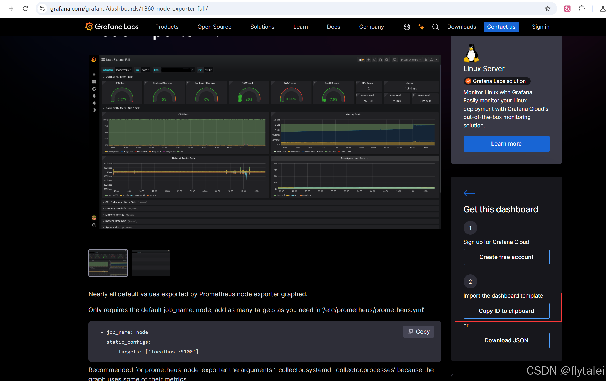This screenshot has width=606, height=381.
Task: Click the globe language icon
Action: pyautogui.click(x=407, y=27)
